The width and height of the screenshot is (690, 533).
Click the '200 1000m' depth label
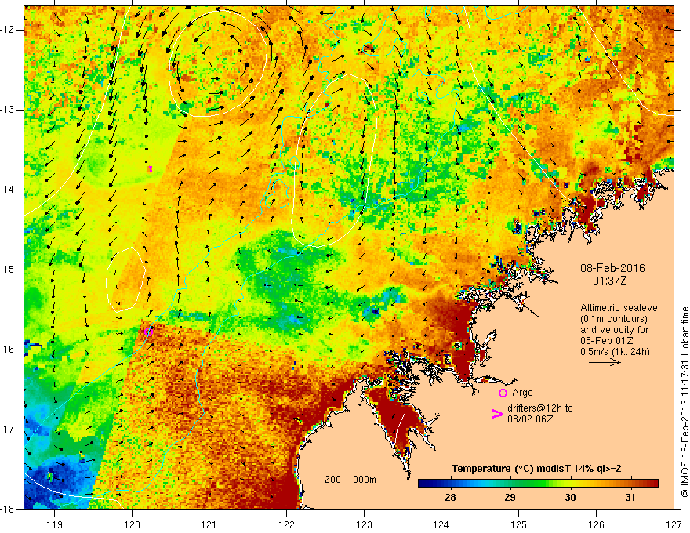[350, 480]
